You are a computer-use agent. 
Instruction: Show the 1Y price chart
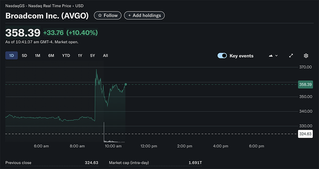pyautogui.click(x=80, y=55)
